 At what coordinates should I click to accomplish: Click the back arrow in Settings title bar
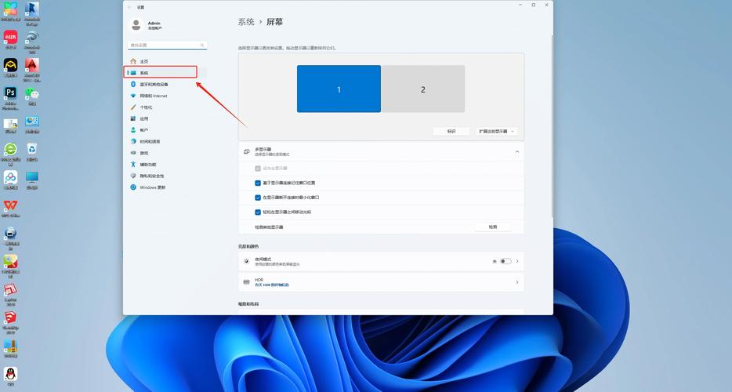point(130,8)
